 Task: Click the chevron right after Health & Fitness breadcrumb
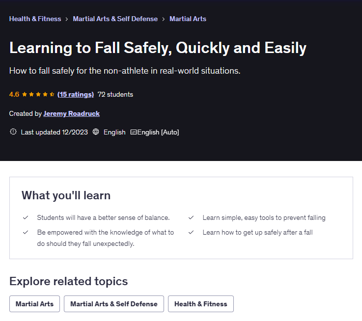pos(67,19)
